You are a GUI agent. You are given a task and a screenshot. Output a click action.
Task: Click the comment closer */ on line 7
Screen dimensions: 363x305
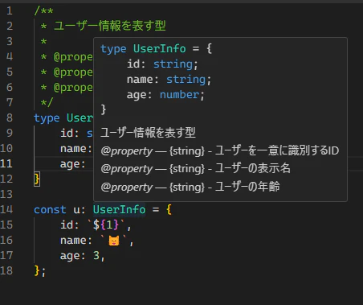click(x=47, y=102)
